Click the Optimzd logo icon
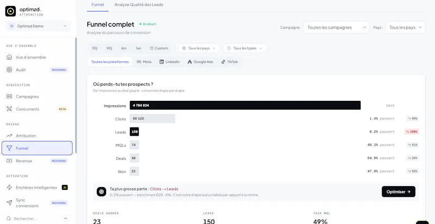Viewport: 435px width, 224px height. click(x=10, y=11)
